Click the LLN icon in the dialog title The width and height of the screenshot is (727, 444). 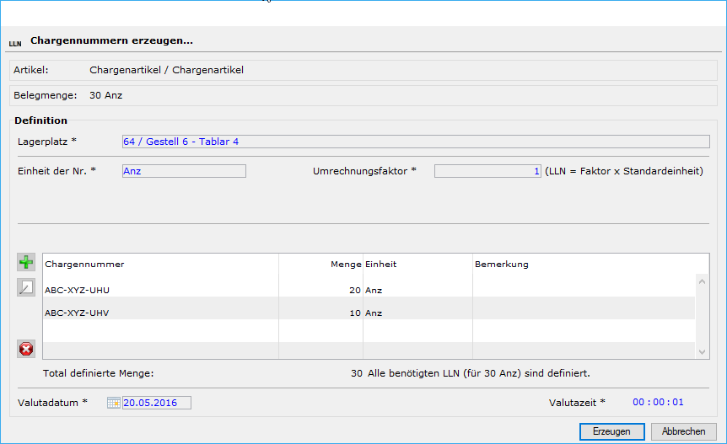tap(15, 41)
